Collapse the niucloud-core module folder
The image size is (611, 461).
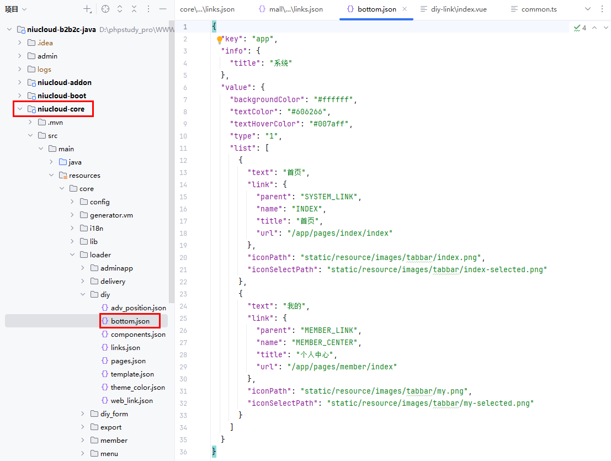tap(20, 109)
